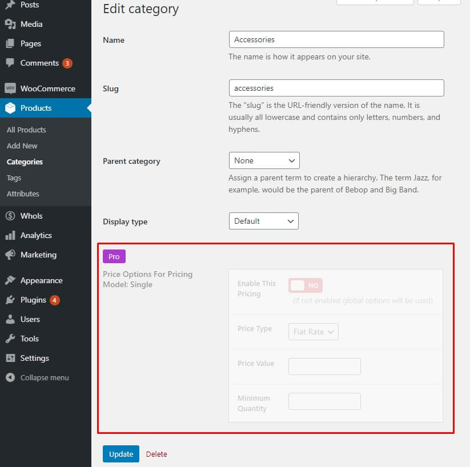Click the Posts pin icon in sidebar

click(x=10, y=5)
